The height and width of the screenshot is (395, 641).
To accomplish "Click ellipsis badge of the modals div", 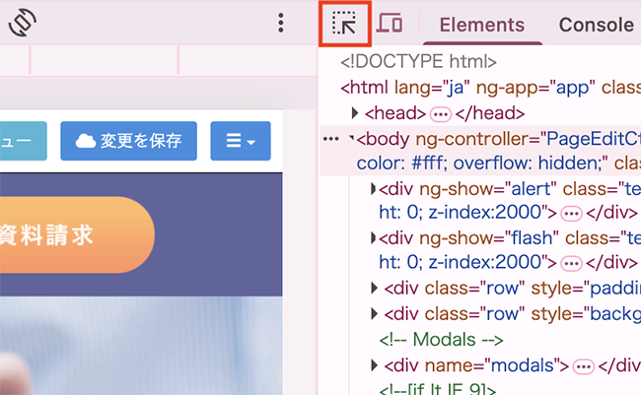I will coord(584,365).
